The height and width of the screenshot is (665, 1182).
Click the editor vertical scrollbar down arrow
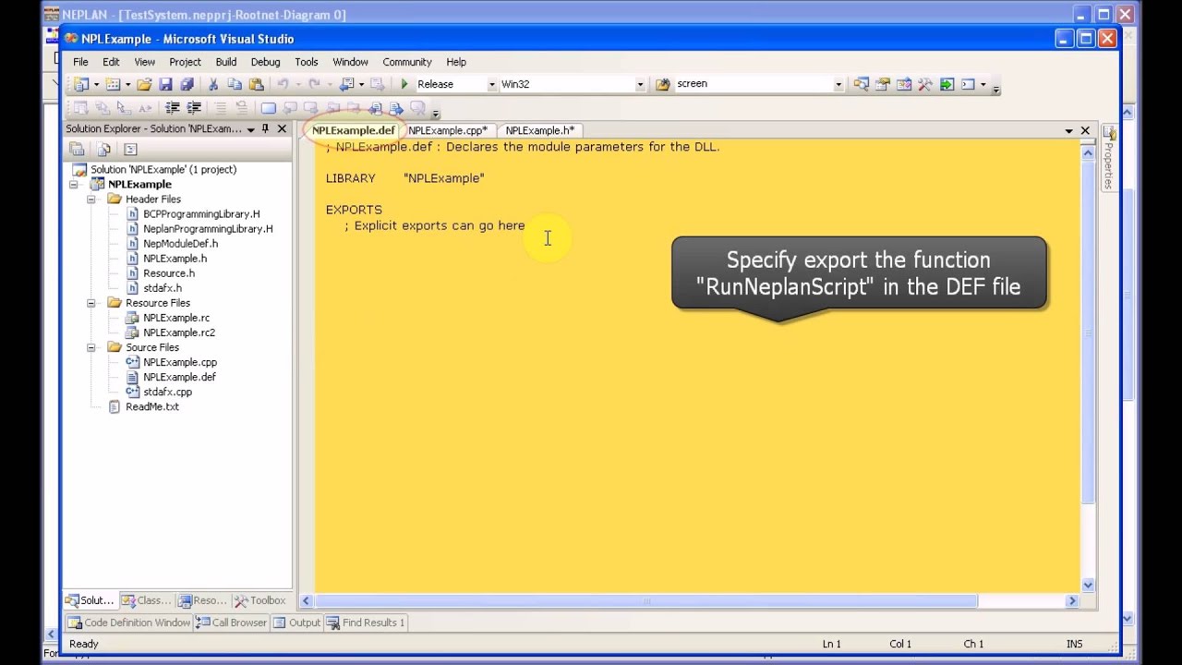pos(1088,585)
